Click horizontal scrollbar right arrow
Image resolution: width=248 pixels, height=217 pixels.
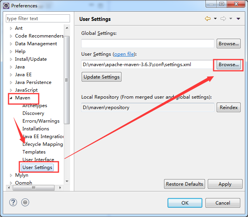60,188
